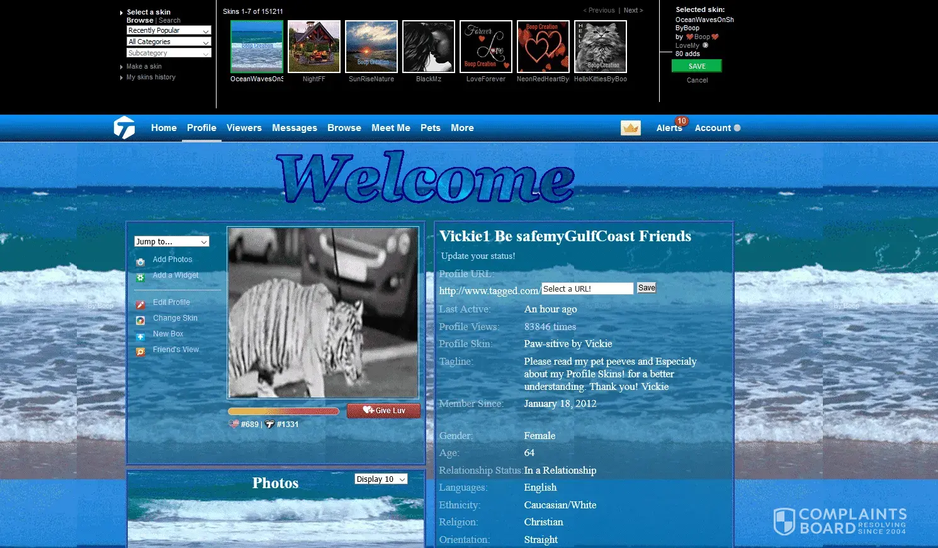Select the HelloKittiesByBoo skin thumbnail
This screenshot has height=548, width=938.
(x=601, y=47)
